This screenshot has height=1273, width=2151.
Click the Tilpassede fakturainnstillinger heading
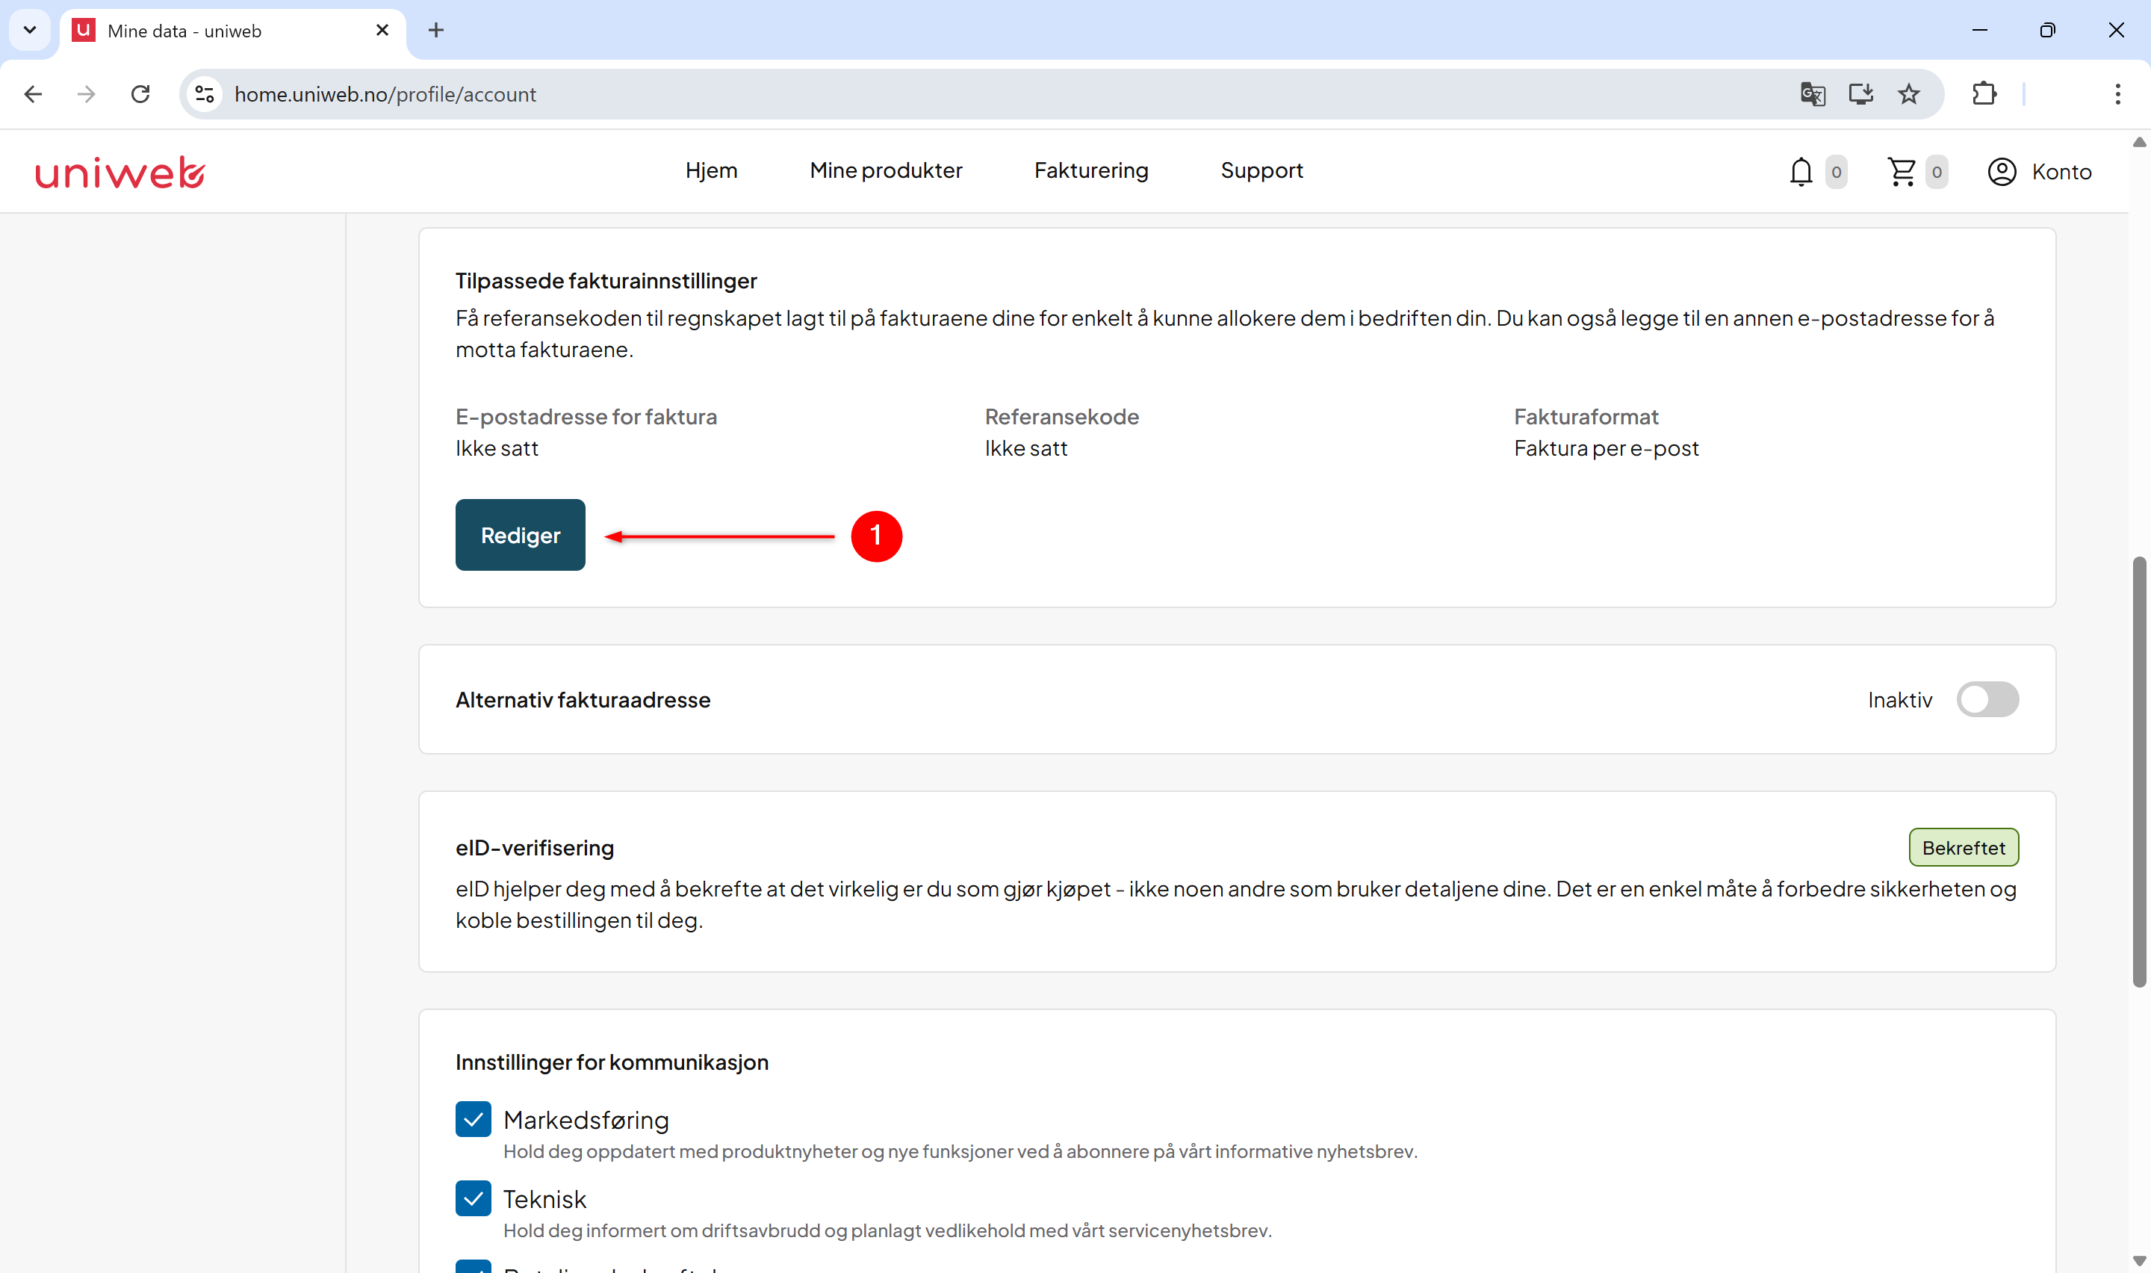click(606, 280)
